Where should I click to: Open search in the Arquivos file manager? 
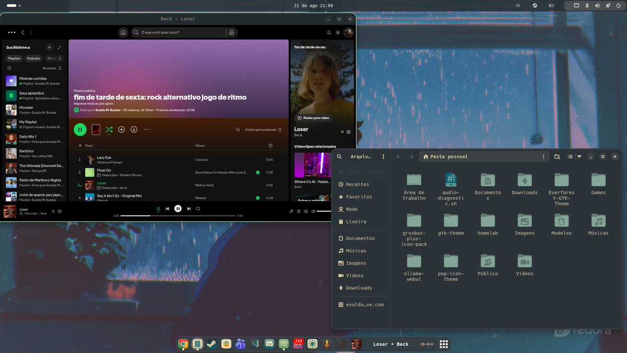(x=340, y=156)
